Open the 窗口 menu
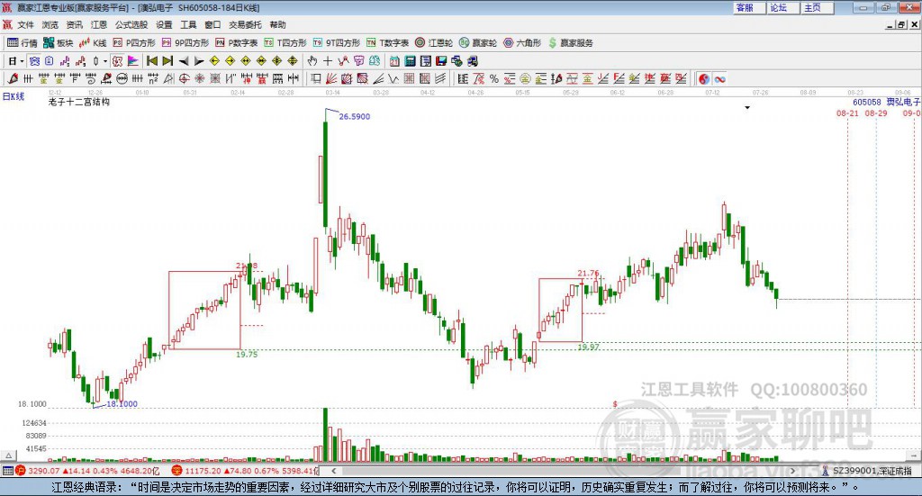Viewport: 922px width, 496px height. pyautogui.click(x=212, y=24)
